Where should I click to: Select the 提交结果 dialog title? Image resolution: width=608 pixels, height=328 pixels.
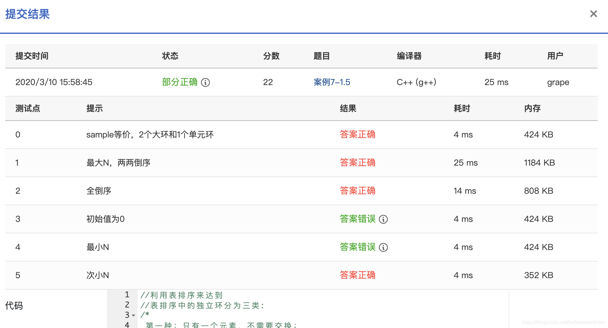point(28,14)
